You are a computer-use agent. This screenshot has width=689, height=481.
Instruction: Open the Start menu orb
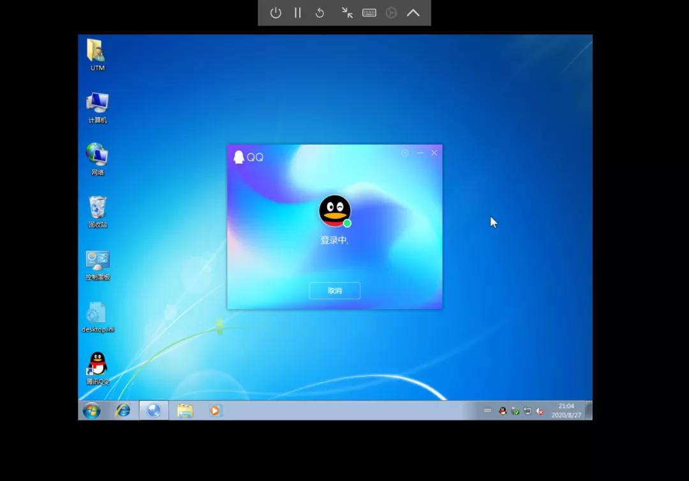pos(91,411)
